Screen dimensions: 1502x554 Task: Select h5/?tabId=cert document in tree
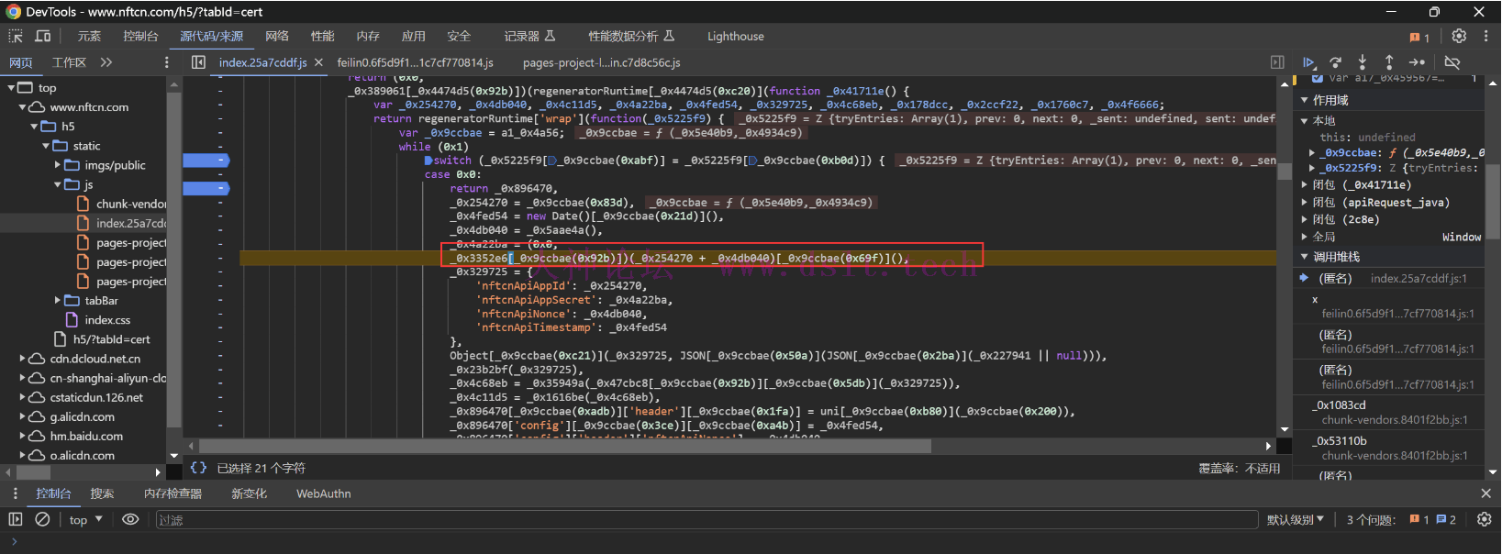click(111, 339)
